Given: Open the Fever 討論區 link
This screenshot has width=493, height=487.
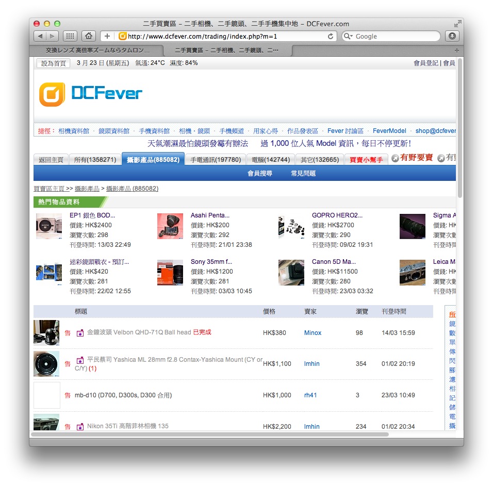Looking at the screenshot, I should tap(345, 131).
